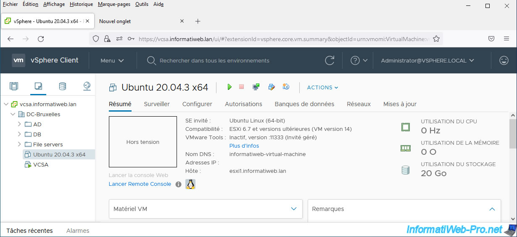Switch to the Configurer tab
The width and height of the screenshot is (517, 237).
(197, 104)
